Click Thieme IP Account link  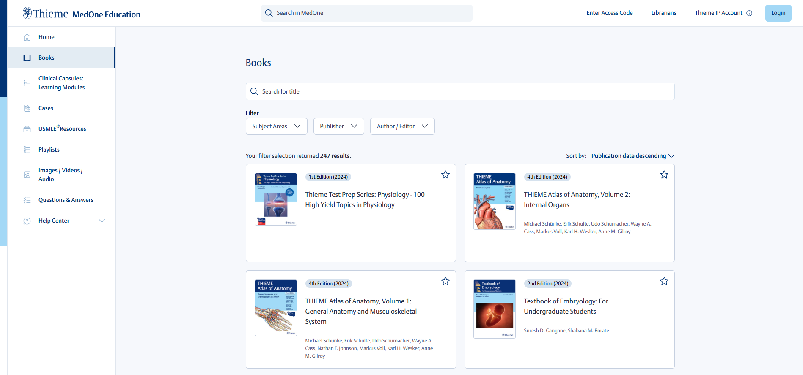coord(718,13)
